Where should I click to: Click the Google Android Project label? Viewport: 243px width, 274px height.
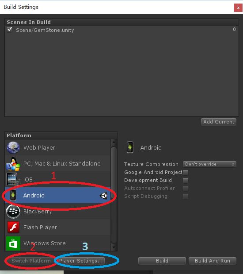coord(153,172)
